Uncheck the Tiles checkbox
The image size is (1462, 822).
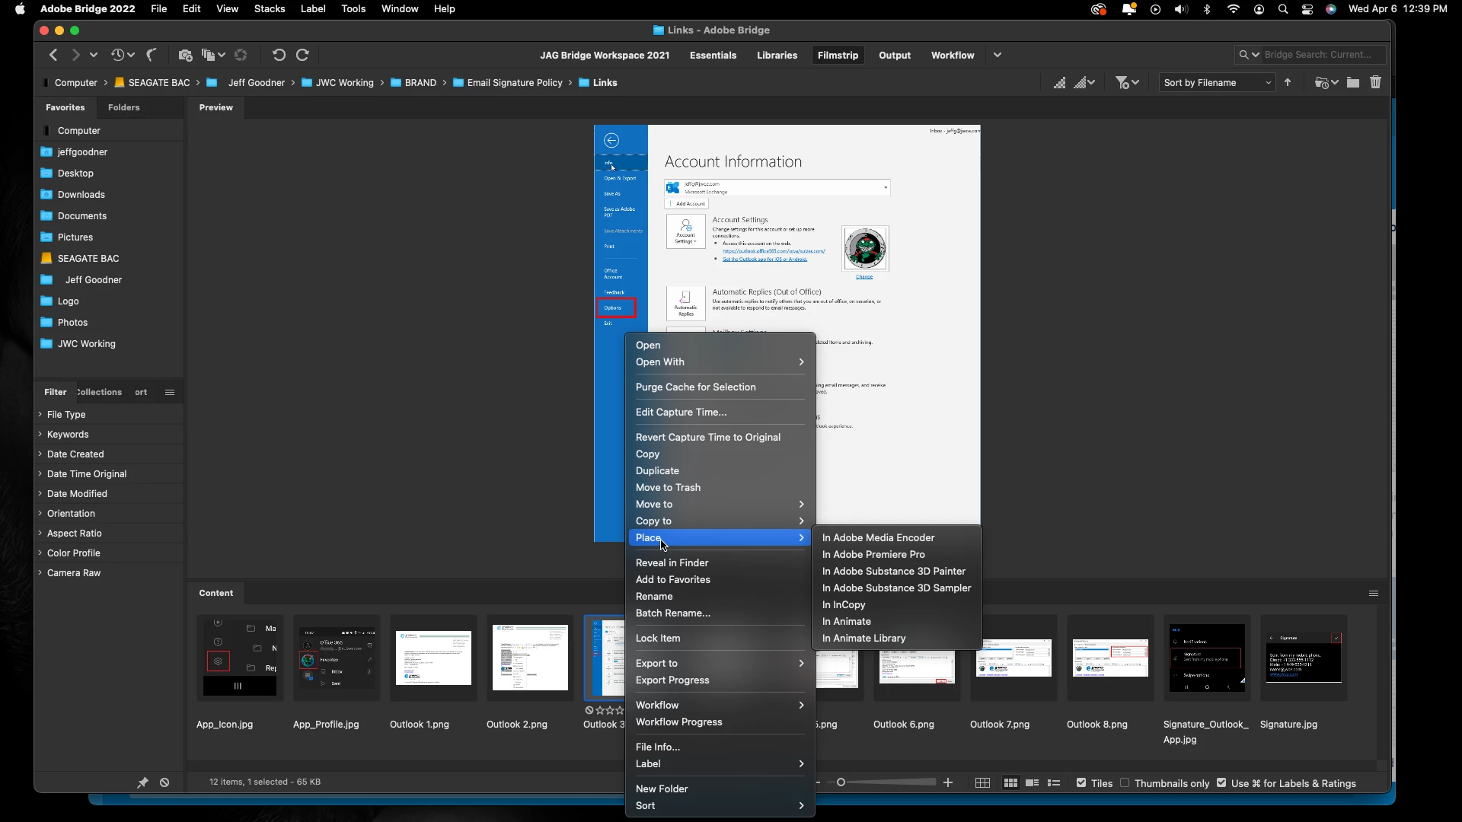pyautogui.click(x=1081, y=783)
